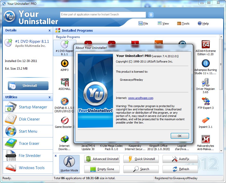Select the Malwarebytes Anti-Malware icon
226x183 pixels.
(206, 139)
